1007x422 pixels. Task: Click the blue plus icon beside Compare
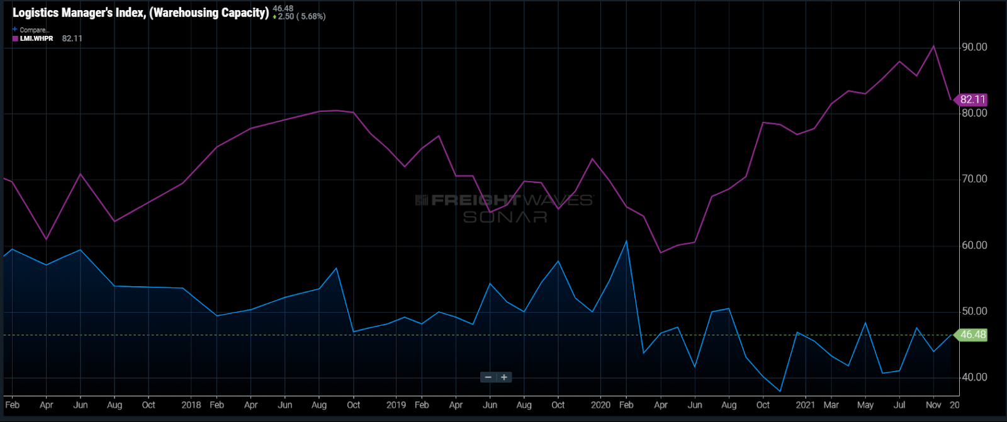(15, 30)
